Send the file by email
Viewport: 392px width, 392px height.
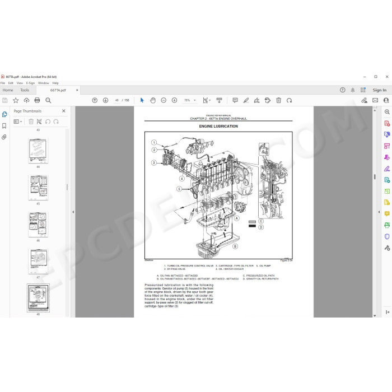(x=375, y=100)
